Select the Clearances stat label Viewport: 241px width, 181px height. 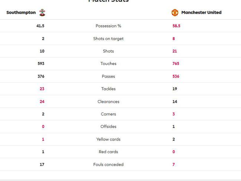[108, 102]
